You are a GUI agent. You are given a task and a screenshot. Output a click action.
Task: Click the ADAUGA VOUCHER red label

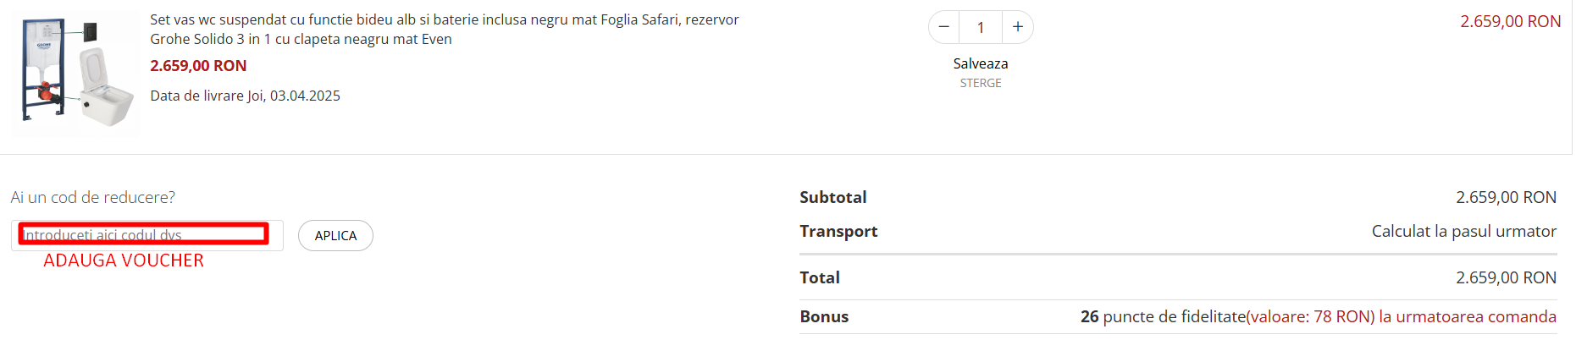pyautogui.click(x=124, y=260)
